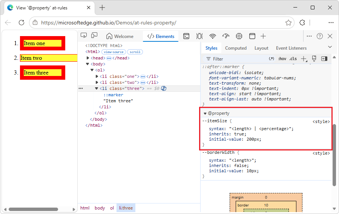Add page to favorites star icon
The height and width of the screenshot is (214, 339).
(288, 23)
